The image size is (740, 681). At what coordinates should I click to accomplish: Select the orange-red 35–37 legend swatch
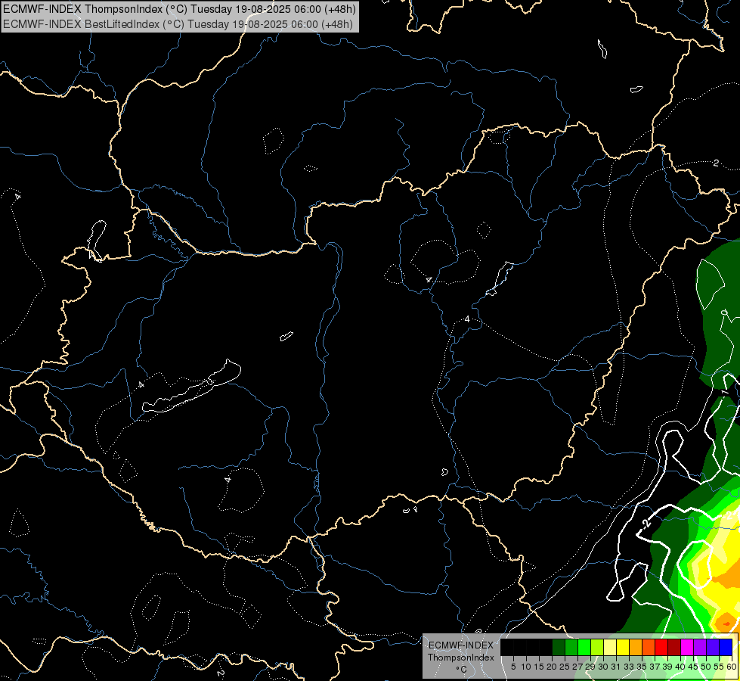point(649,647)
